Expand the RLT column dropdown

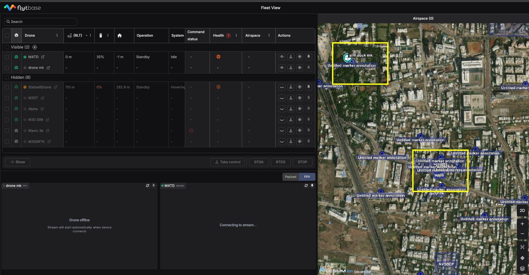tap(87, 35)
